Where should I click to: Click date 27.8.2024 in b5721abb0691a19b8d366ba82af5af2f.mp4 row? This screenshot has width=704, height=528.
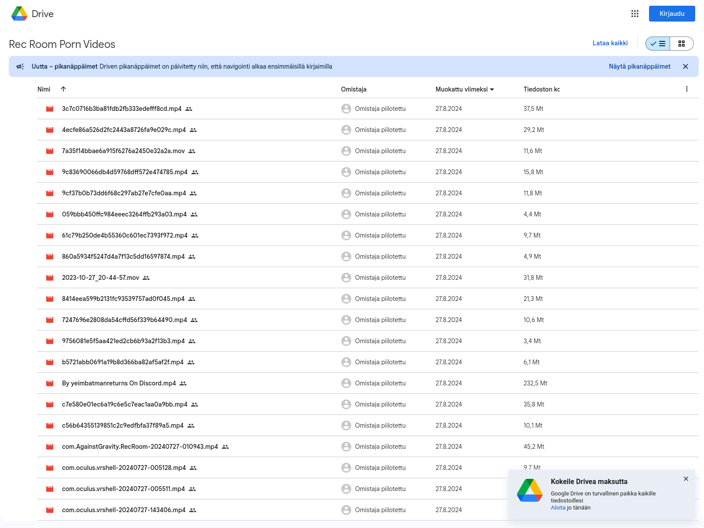coord(449,362)
